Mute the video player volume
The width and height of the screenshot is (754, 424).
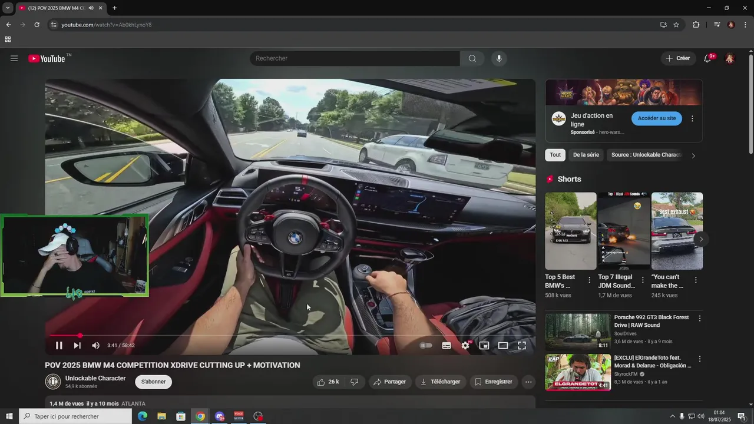(95, 346)
